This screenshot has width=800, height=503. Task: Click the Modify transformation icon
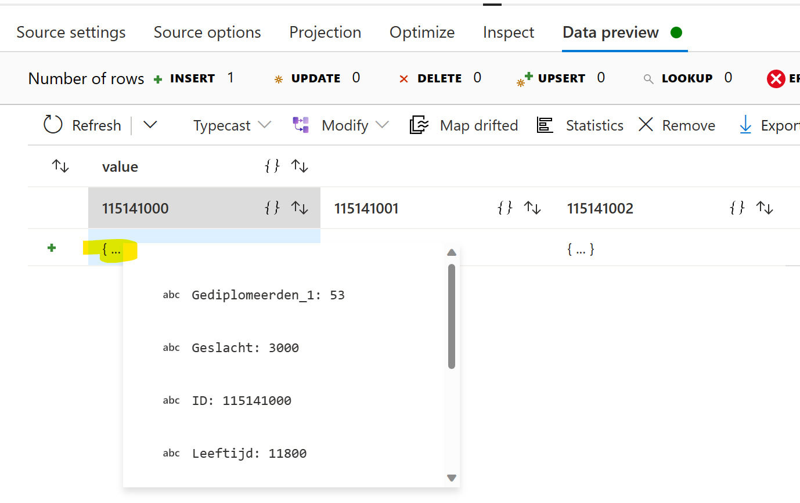tap(301, 125)
